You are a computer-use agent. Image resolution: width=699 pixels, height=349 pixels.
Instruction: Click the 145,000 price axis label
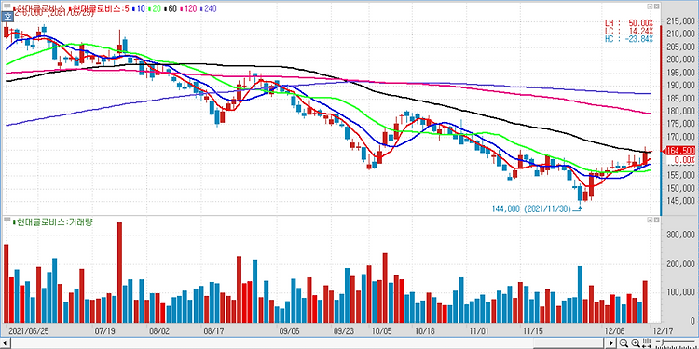(x=679, y=201)
